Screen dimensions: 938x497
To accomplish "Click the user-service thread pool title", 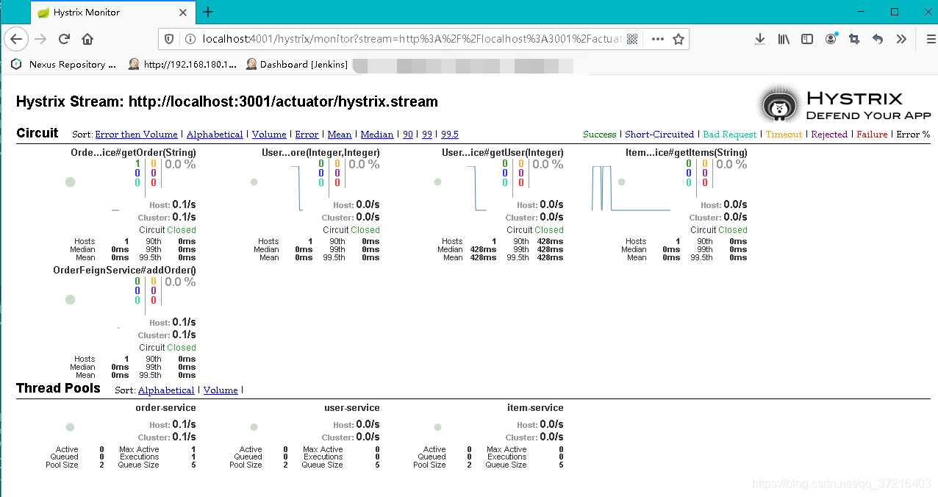I will pos(352,407).
